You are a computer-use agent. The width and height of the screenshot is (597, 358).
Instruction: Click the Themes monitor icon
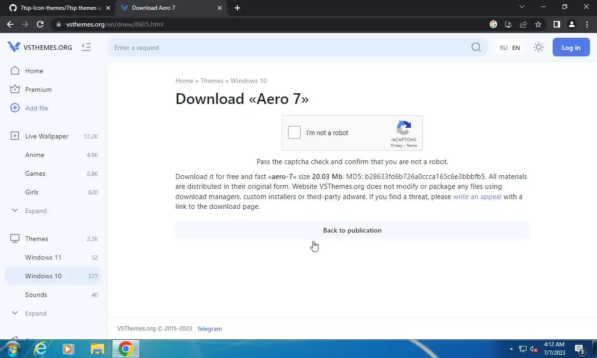click(x=15, y=238)
